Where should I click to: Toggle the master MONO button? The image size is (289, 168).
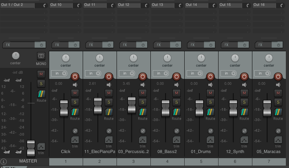[41, 56]
